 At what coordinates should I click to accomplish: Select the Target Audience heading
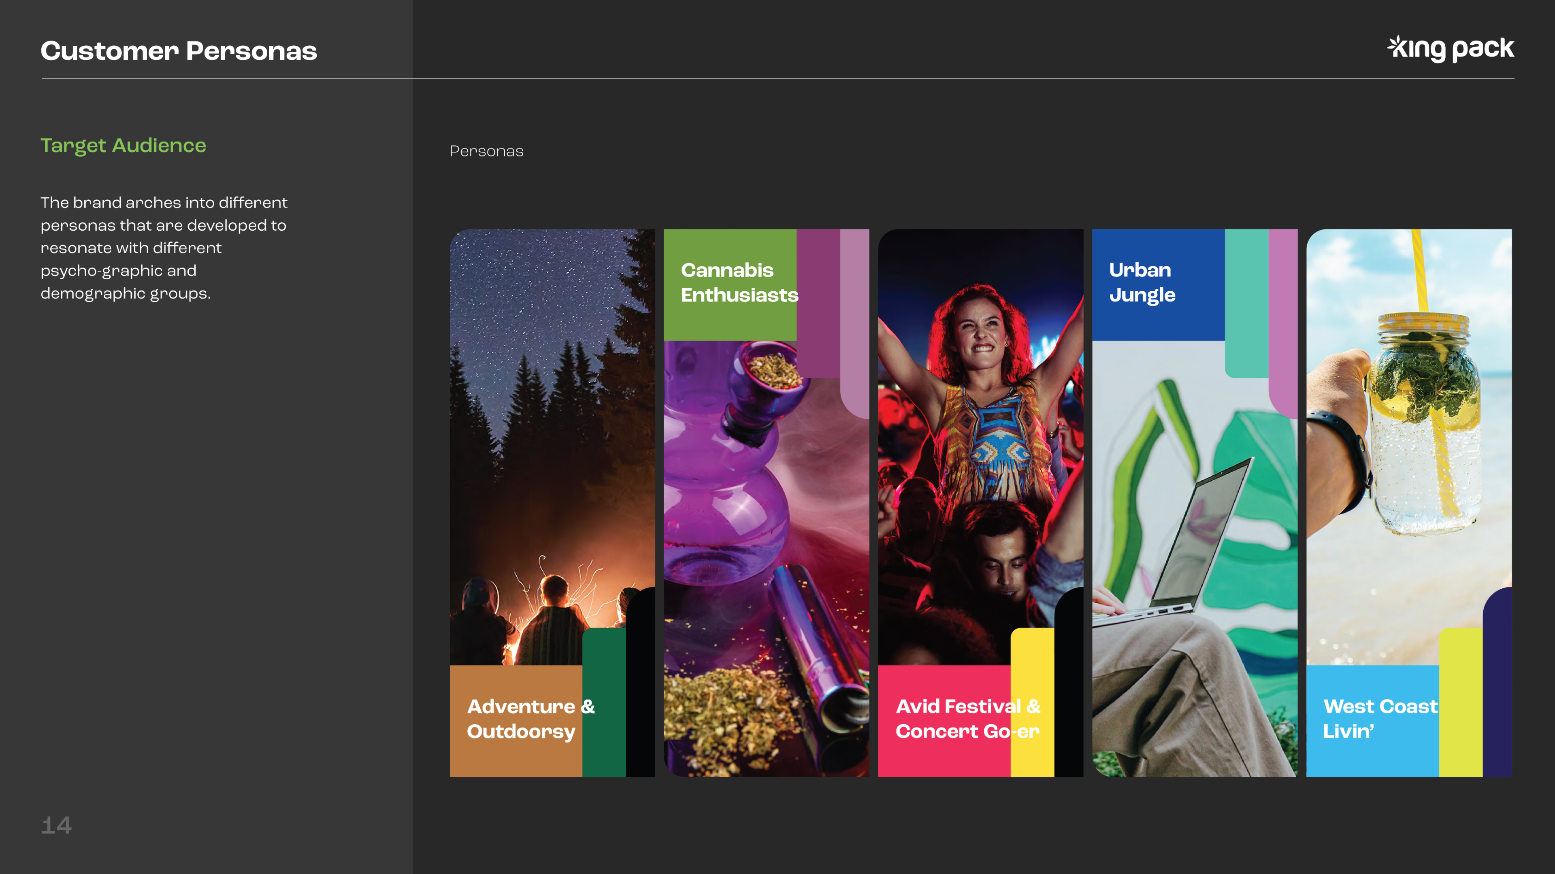pyautogui.click(x=123, y=145)
